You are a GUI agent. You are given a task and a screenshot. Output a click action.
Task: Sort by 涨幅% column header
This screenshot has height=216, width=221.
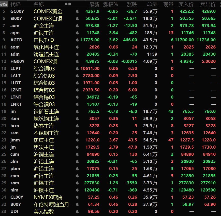pos(111,4)
